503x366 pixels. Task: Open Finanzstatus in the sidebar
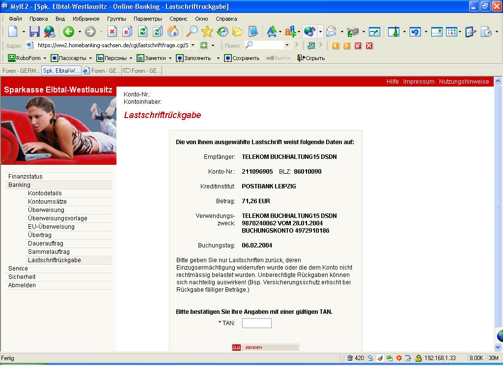coord(26,177)
